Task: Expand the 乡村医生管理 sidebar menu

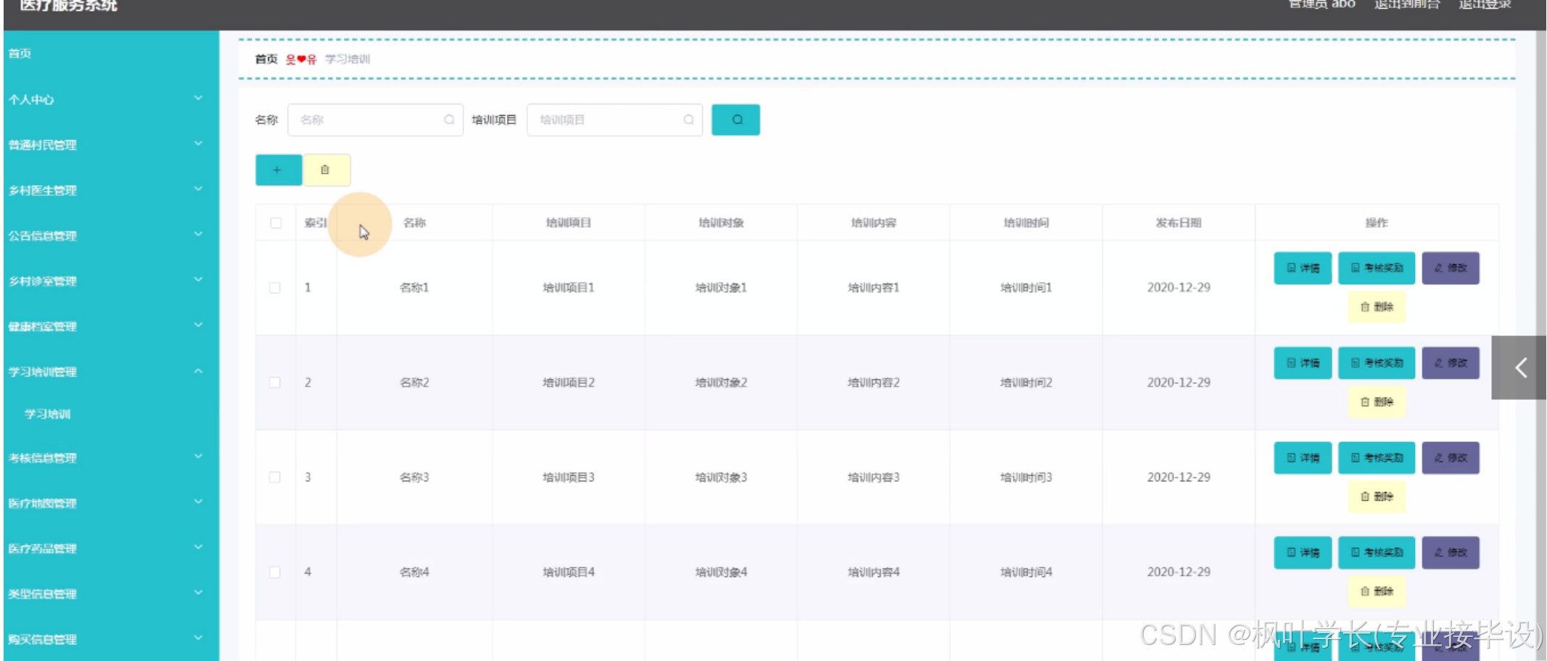Action: 111,190
